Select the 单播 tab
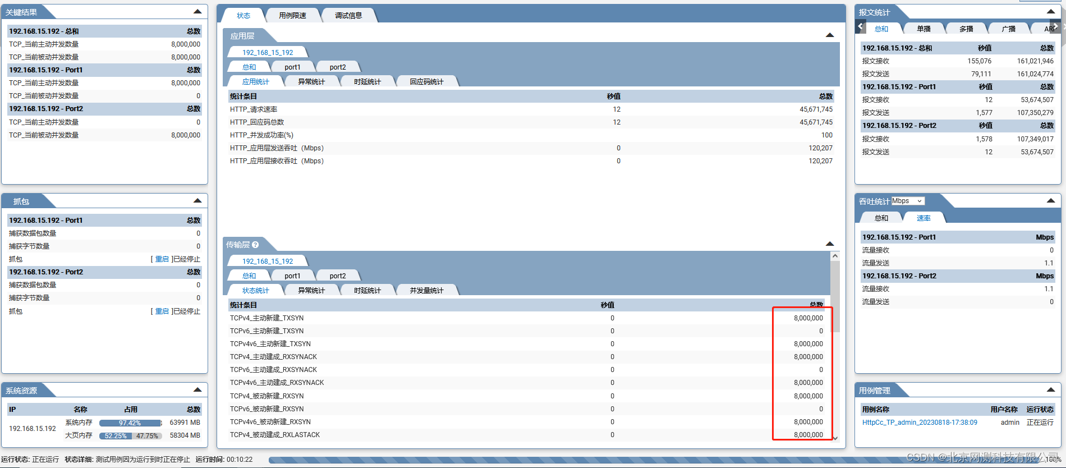The width and height of the screenshot is (1066, 468). (924, 29)
